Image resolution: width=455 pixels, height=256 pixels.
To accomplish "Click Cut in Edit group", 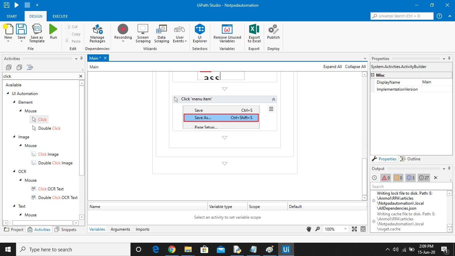I will coord(72,27).
